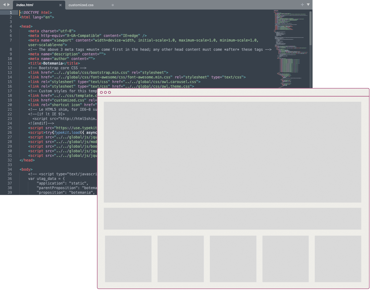Viewport: 371px width, 290px height.
Task: Click the owl.theme.css link line
Action: (111, 86)
